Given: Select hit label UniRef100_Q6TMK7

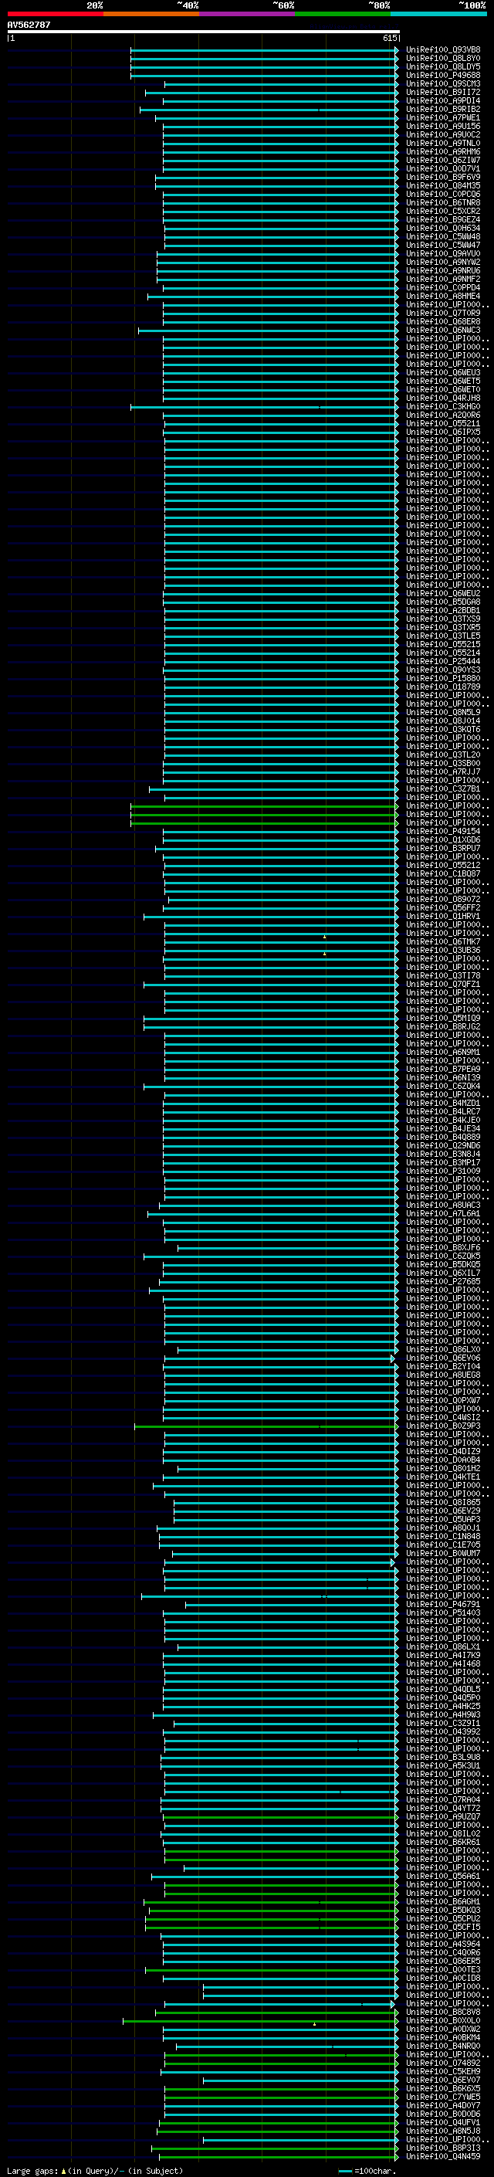Looking at the screenshot, I should click(x=443, y=941).
